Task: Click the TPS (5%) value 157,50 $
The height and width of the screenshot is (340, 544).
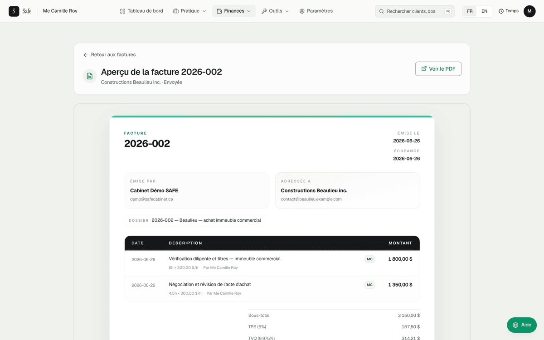Action: (x=411, y=327)
